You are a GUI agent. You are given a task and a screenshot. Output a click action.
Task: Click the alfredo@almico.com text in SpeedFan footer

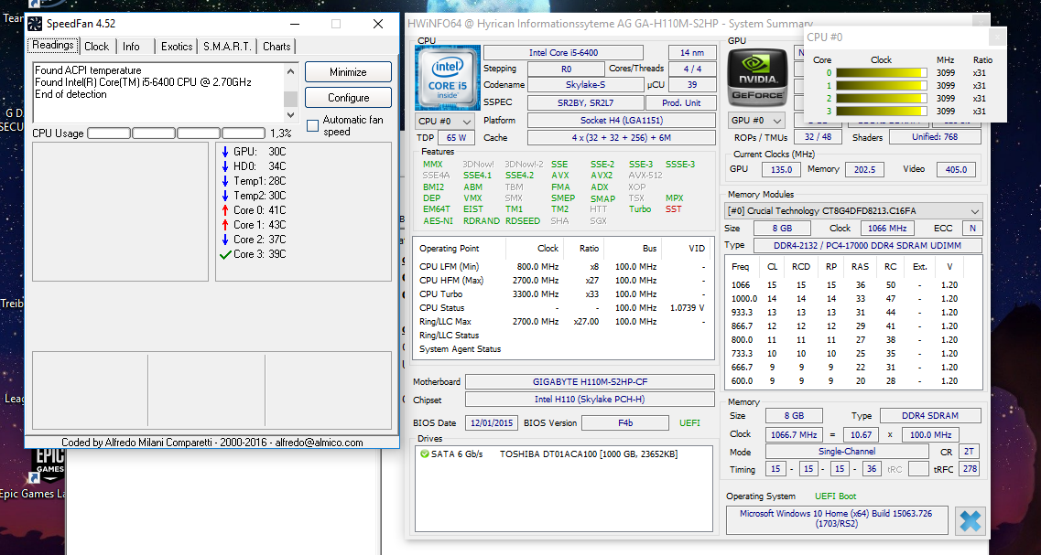coord(319,443)
